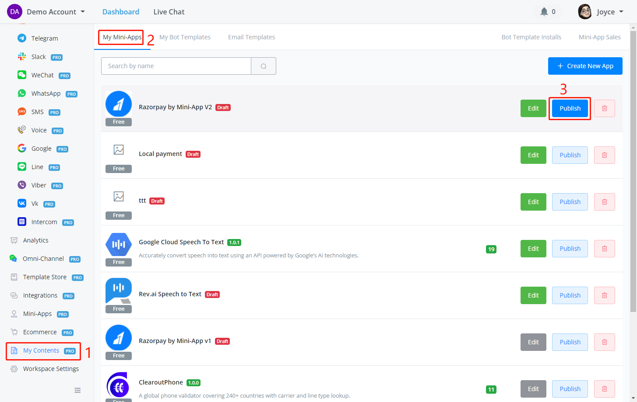Click the Rev.ai Speech to Text thumbnail
This screenshot has height=402, width=637.
[x=119, y=291]
